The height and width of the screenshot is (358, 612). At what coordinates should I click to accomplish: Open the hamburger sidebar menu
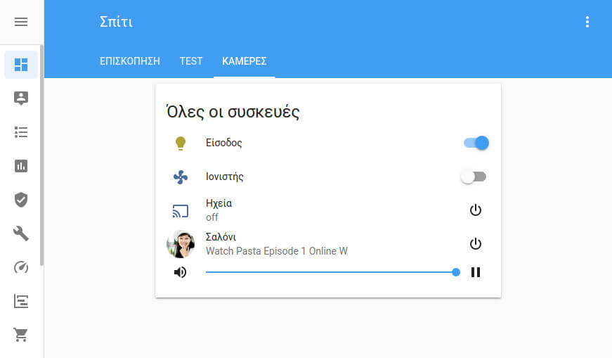(x=21, y=22)
